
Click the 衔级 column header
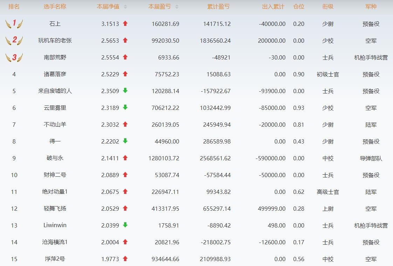tap(328, 7)
